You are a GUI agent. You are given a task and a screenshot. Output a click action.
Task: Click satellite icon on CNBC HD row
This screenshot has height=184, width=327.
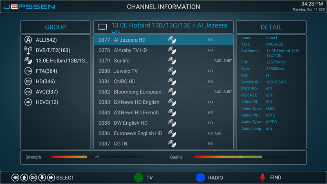pos(172,81)
